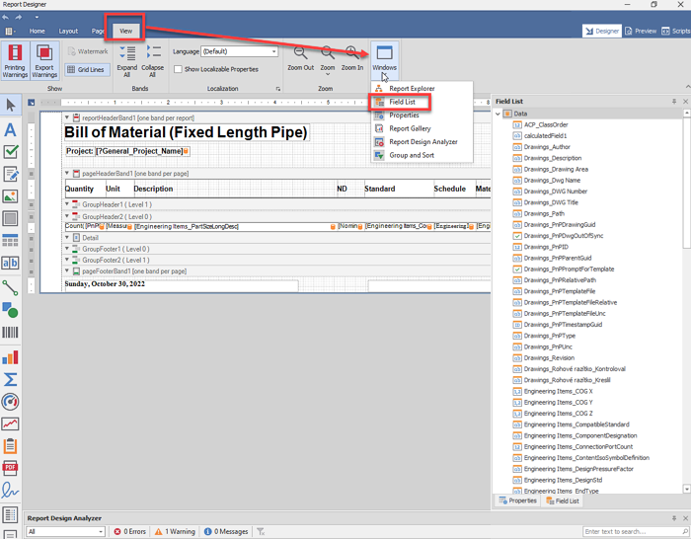Toggle the 1 Warning filter
This screenshot has height=539, width=691.
click(174, 531)
